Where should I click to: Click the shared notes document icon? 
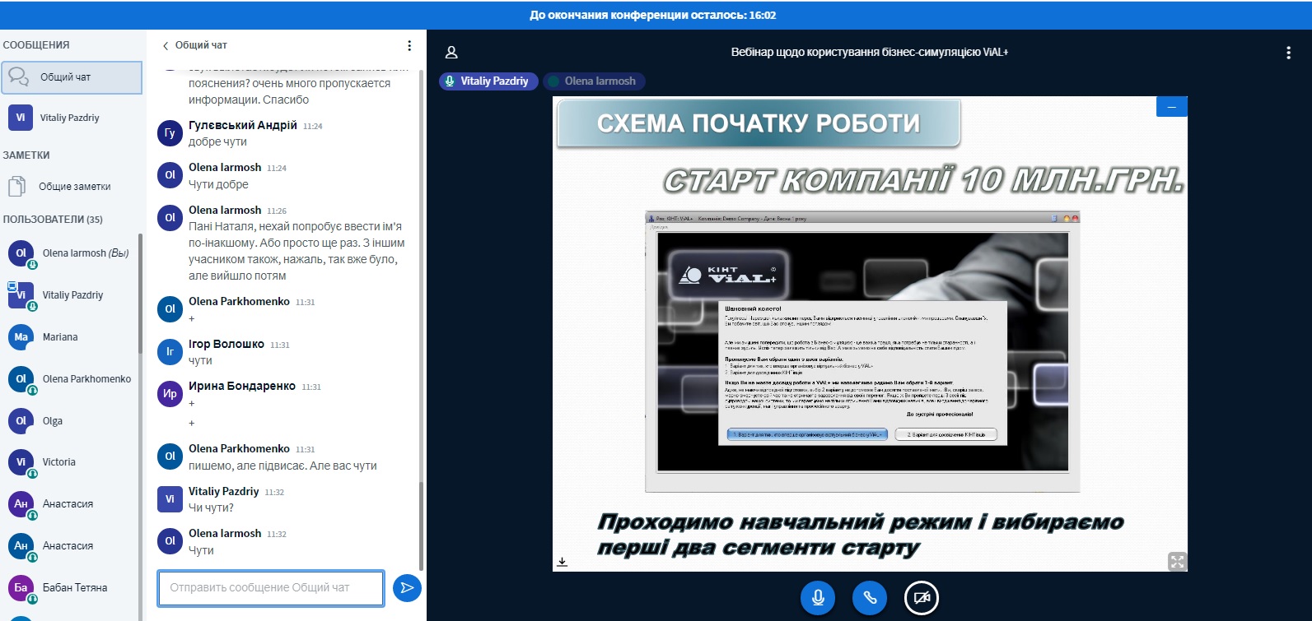[17, 187]
